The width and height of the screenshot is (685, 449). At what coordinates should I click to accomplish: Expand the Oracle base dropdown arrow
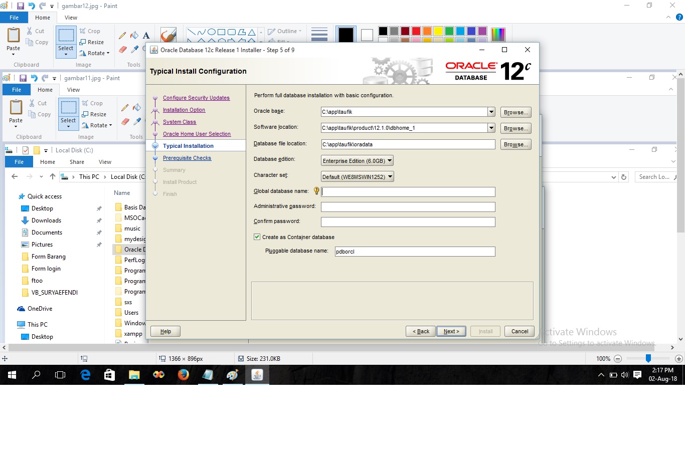click(x=491, y=112)
